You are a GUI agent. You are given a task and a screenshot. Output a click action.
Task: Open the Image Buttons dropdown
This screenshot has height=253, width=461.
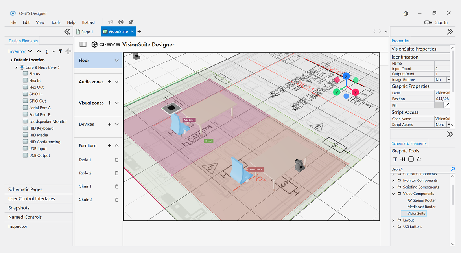tap(448, 80)
